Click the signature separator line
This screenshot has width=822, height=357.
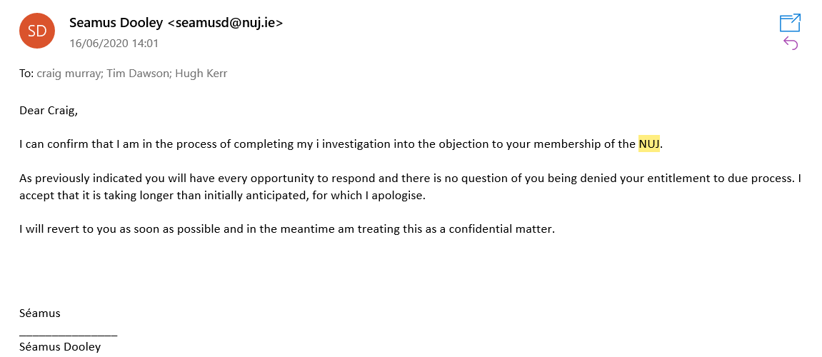pyautogui.click(x=68, y=333)
